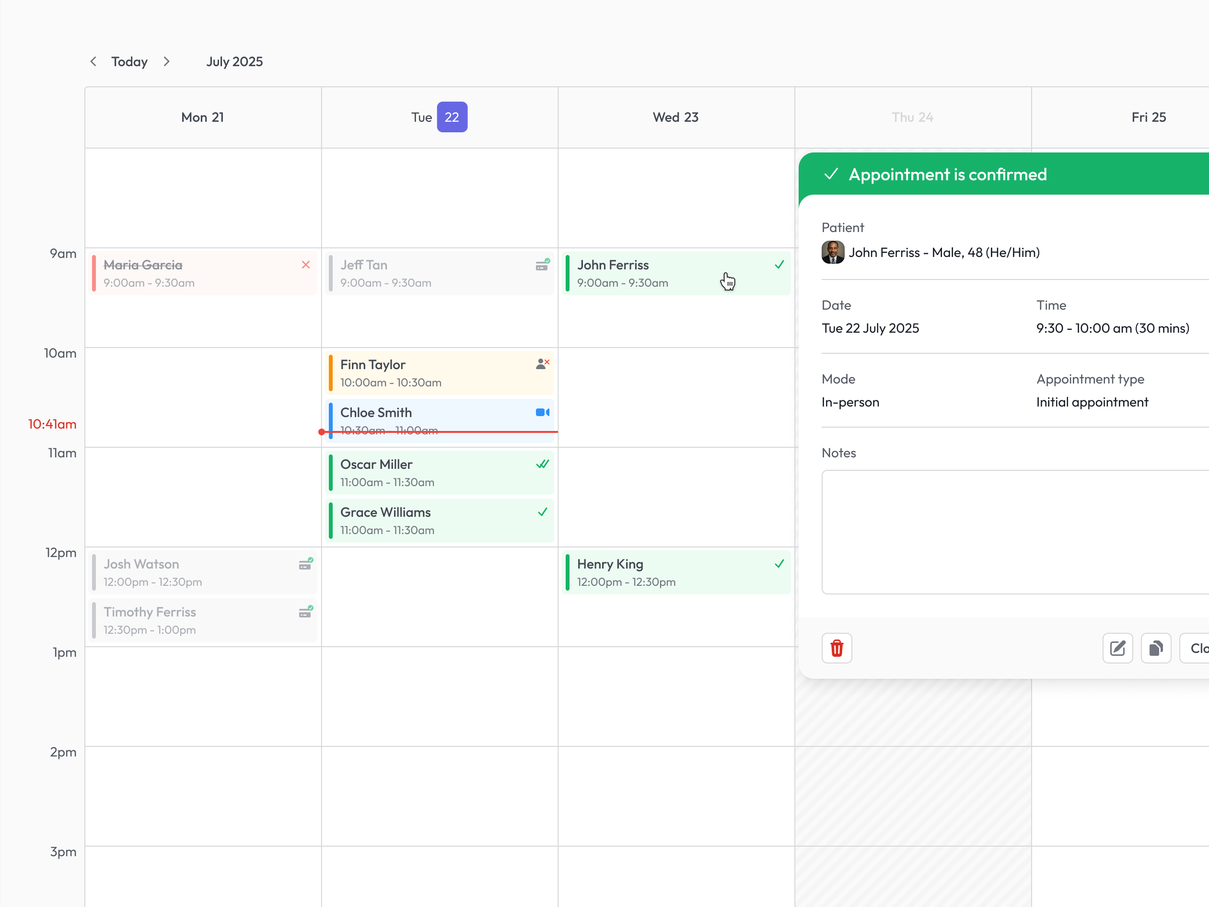This screenshot has width=1209, height=907.
Task: Open the July 2025 date selector
Action: pos(234,61)
